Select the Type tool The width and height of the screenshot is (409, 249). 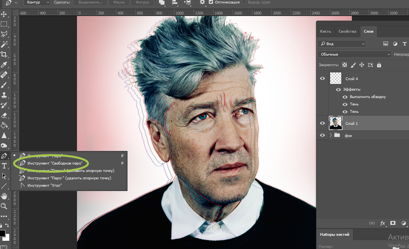click(x=4, y=166)
